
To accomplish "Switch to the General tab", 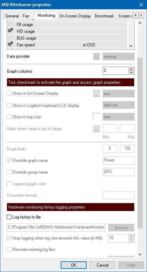I will tap(12, 16).
